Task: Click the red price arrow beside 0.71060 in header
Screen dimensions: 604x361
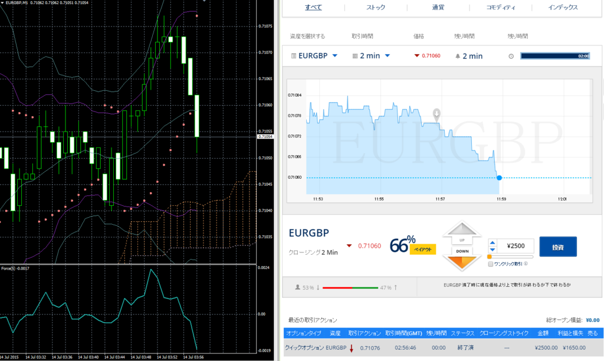Action: pyautogui.click(x=416, y=56)
